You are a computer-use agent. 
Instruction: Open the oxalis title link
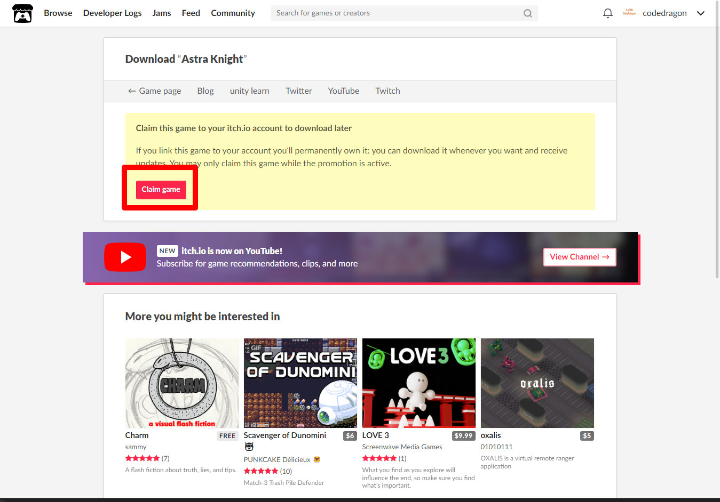click(x=490, y=435)
